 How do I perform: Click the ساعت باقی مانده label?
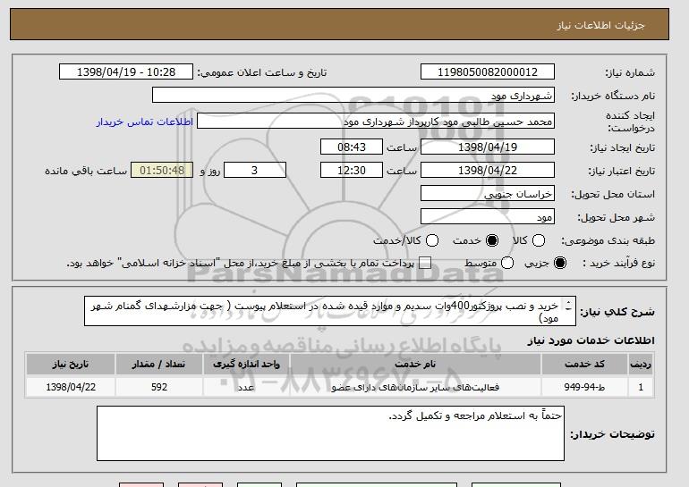pos(86,171)
